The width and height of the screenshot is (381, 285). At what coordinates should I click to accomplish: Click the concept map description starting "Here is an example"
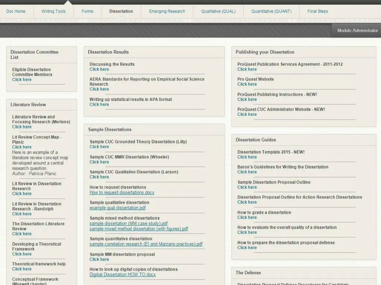point(40,160)
